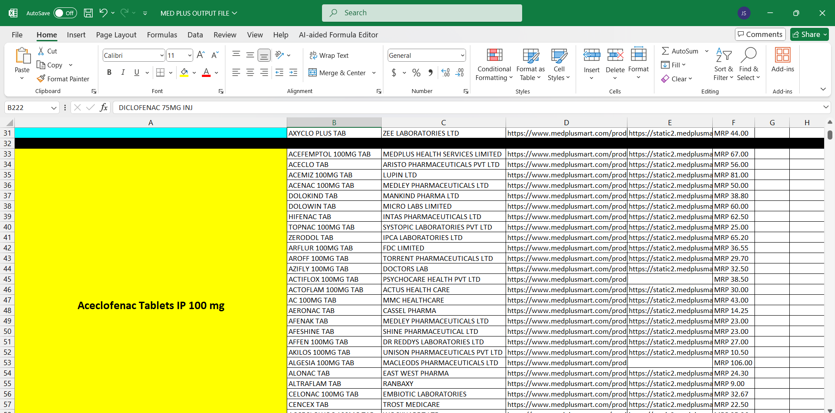The image size is (835, 413).
Task: Click the Decrease Decimal icon
Action: [x=460, y=73]
